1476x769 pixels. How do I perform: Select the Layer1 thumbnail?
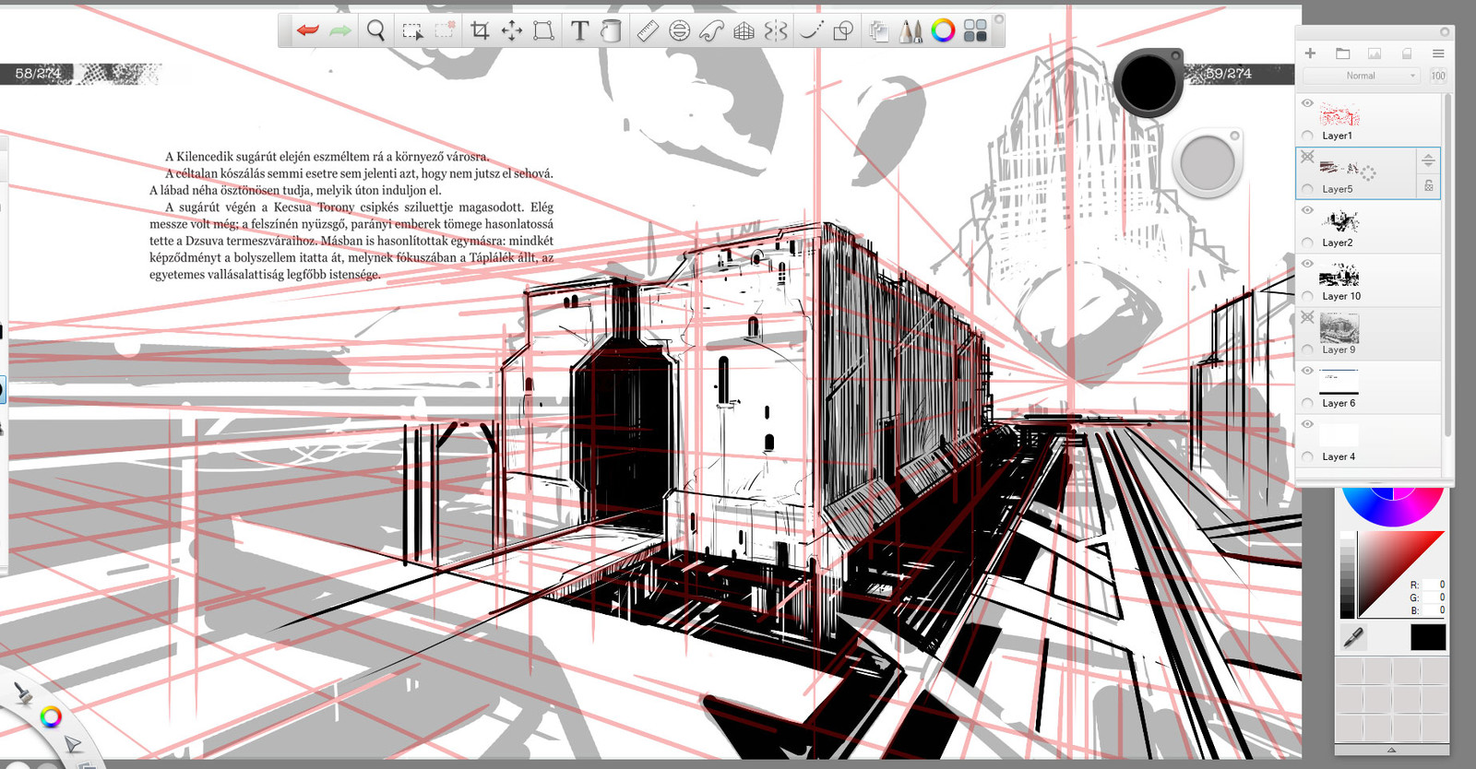coord(1339,114)
